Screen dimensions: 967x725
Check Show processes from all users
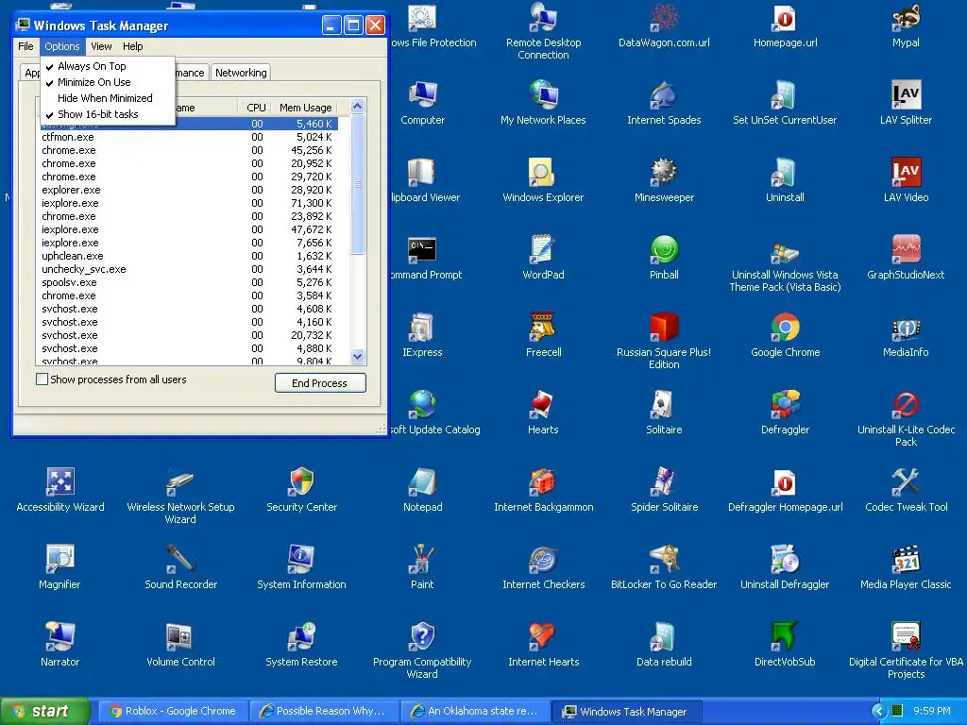[x=42, y=379]
